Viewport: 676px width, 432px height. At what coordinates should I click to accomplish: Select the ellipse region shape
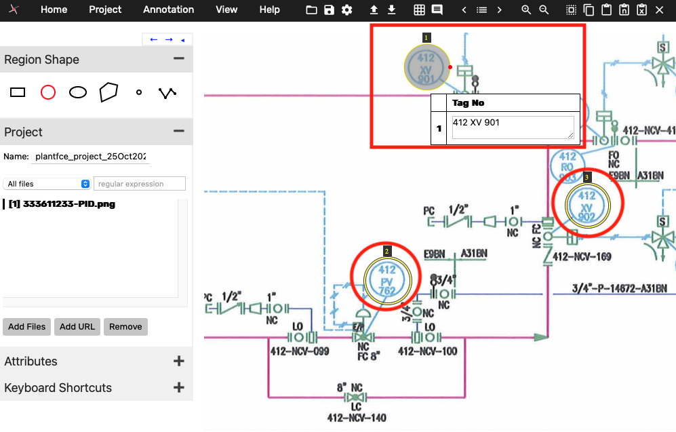(78, 92)
